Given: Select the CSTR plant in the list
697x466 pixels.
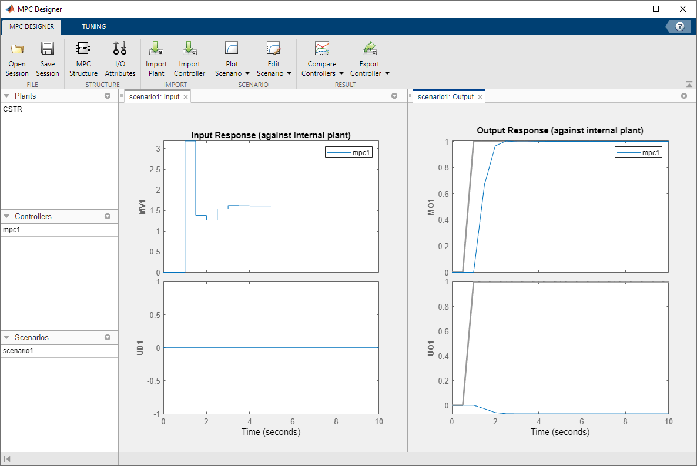Looking at the screenshot, I should pyautogui.click(x=59, y=109).
